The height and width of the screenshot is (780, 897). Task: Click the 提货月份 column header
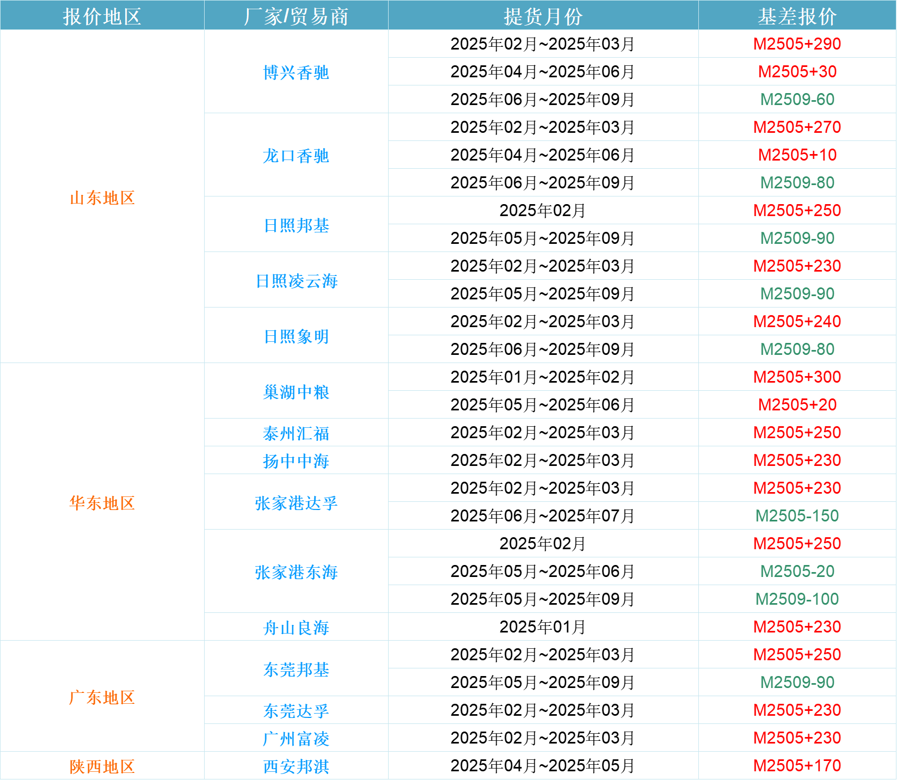pyautogui.click(x=543, y=16)
